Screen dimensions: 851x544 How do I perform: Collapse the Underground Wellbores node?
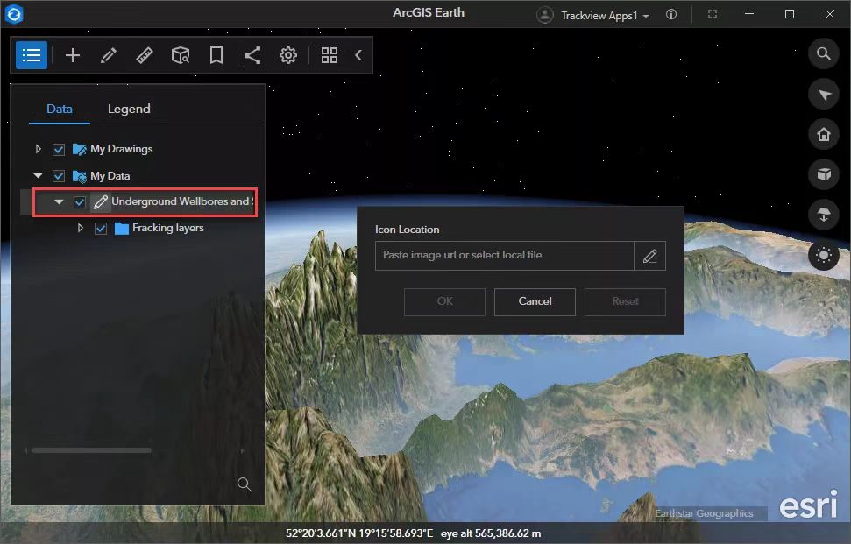click(x=59, y=201)
